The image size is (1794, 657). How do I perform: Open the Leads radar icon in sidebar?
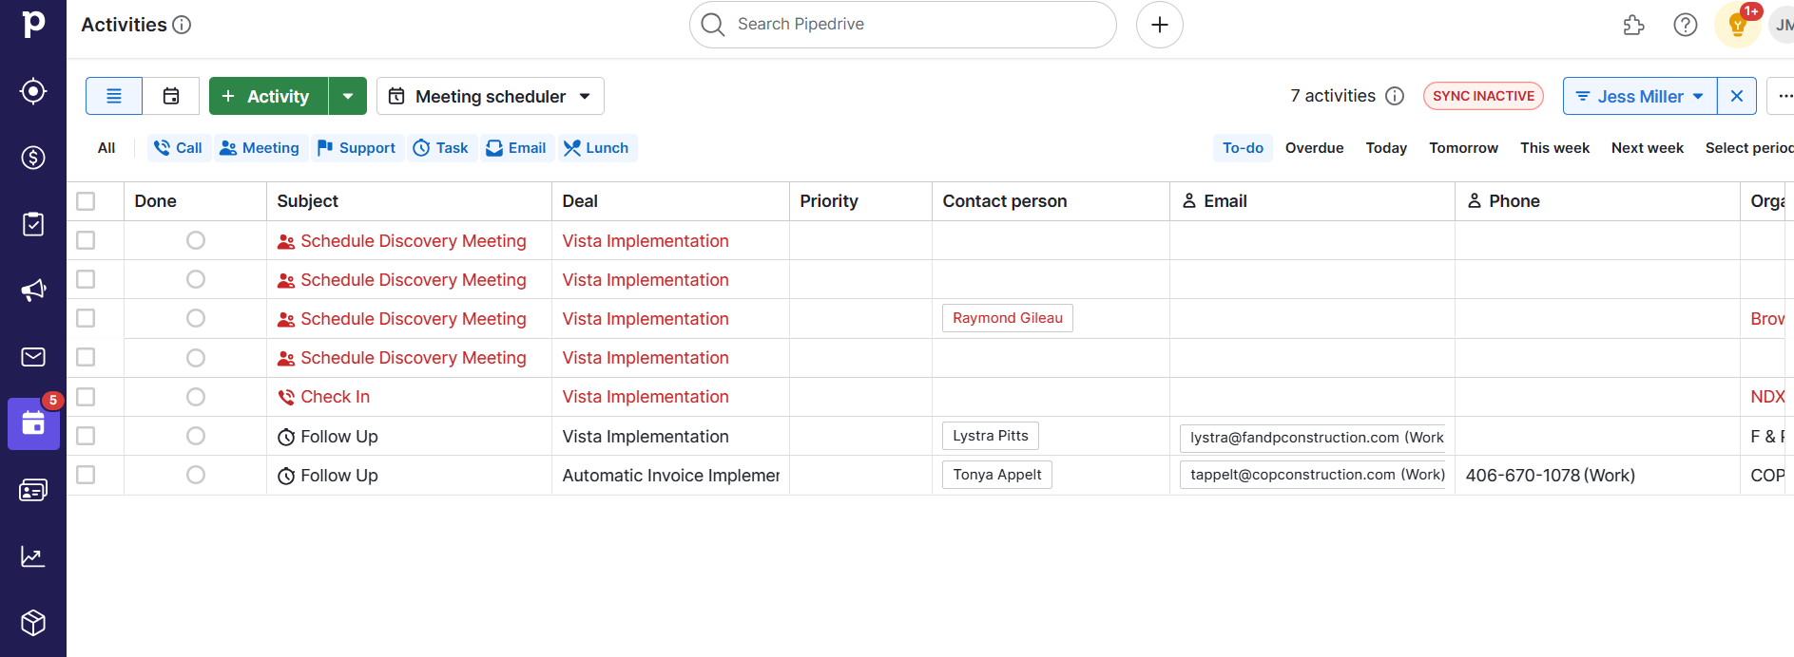click(x=33, y=91)
